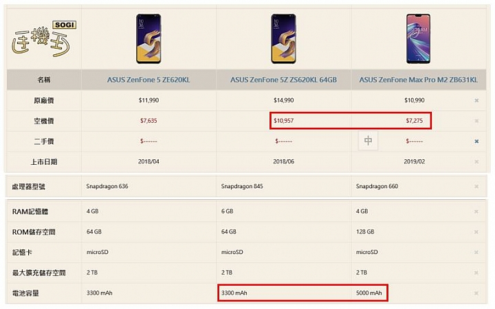The height and width of the screenshot is (309, 495).
Task: Click the $7,275 空機價 price
Action: point(414,121)
